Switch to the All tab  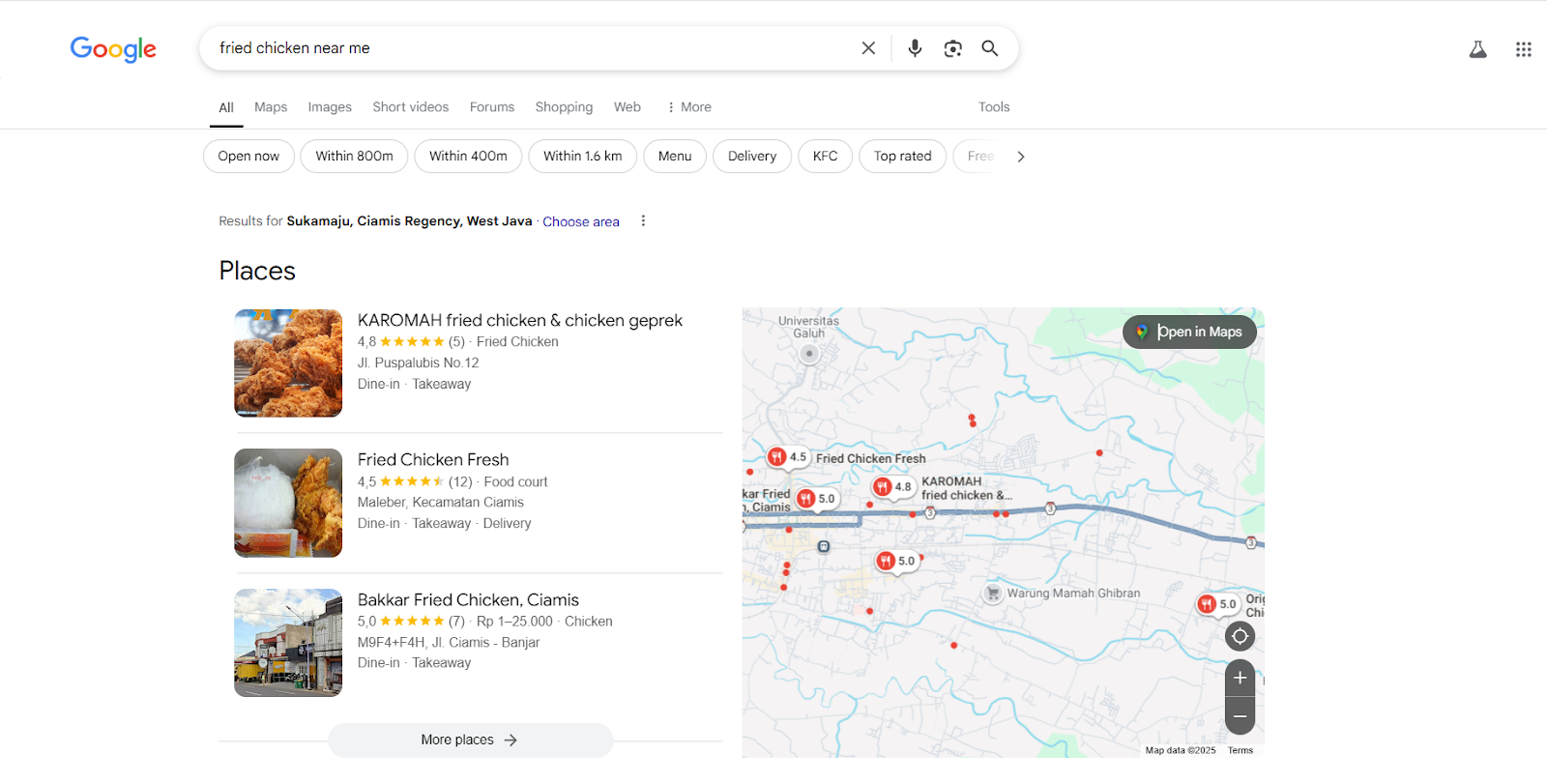click(x=226, y=107)
